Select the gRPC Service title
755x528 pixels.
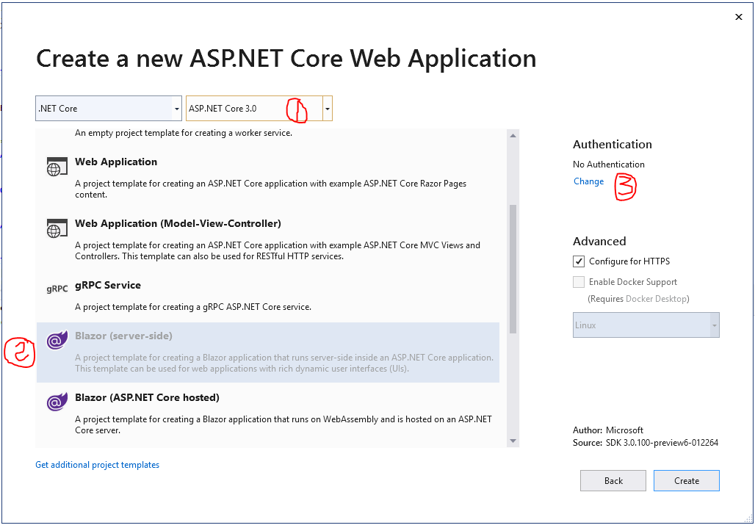[108, 285]
